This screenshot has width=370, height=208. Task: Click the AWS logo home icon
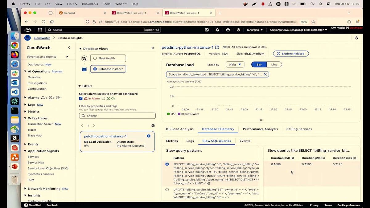coord(28,30)
